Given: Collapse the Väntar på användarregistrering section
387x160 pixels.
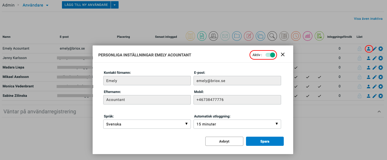Looking at the screenshot, I should tap(379, 112).
